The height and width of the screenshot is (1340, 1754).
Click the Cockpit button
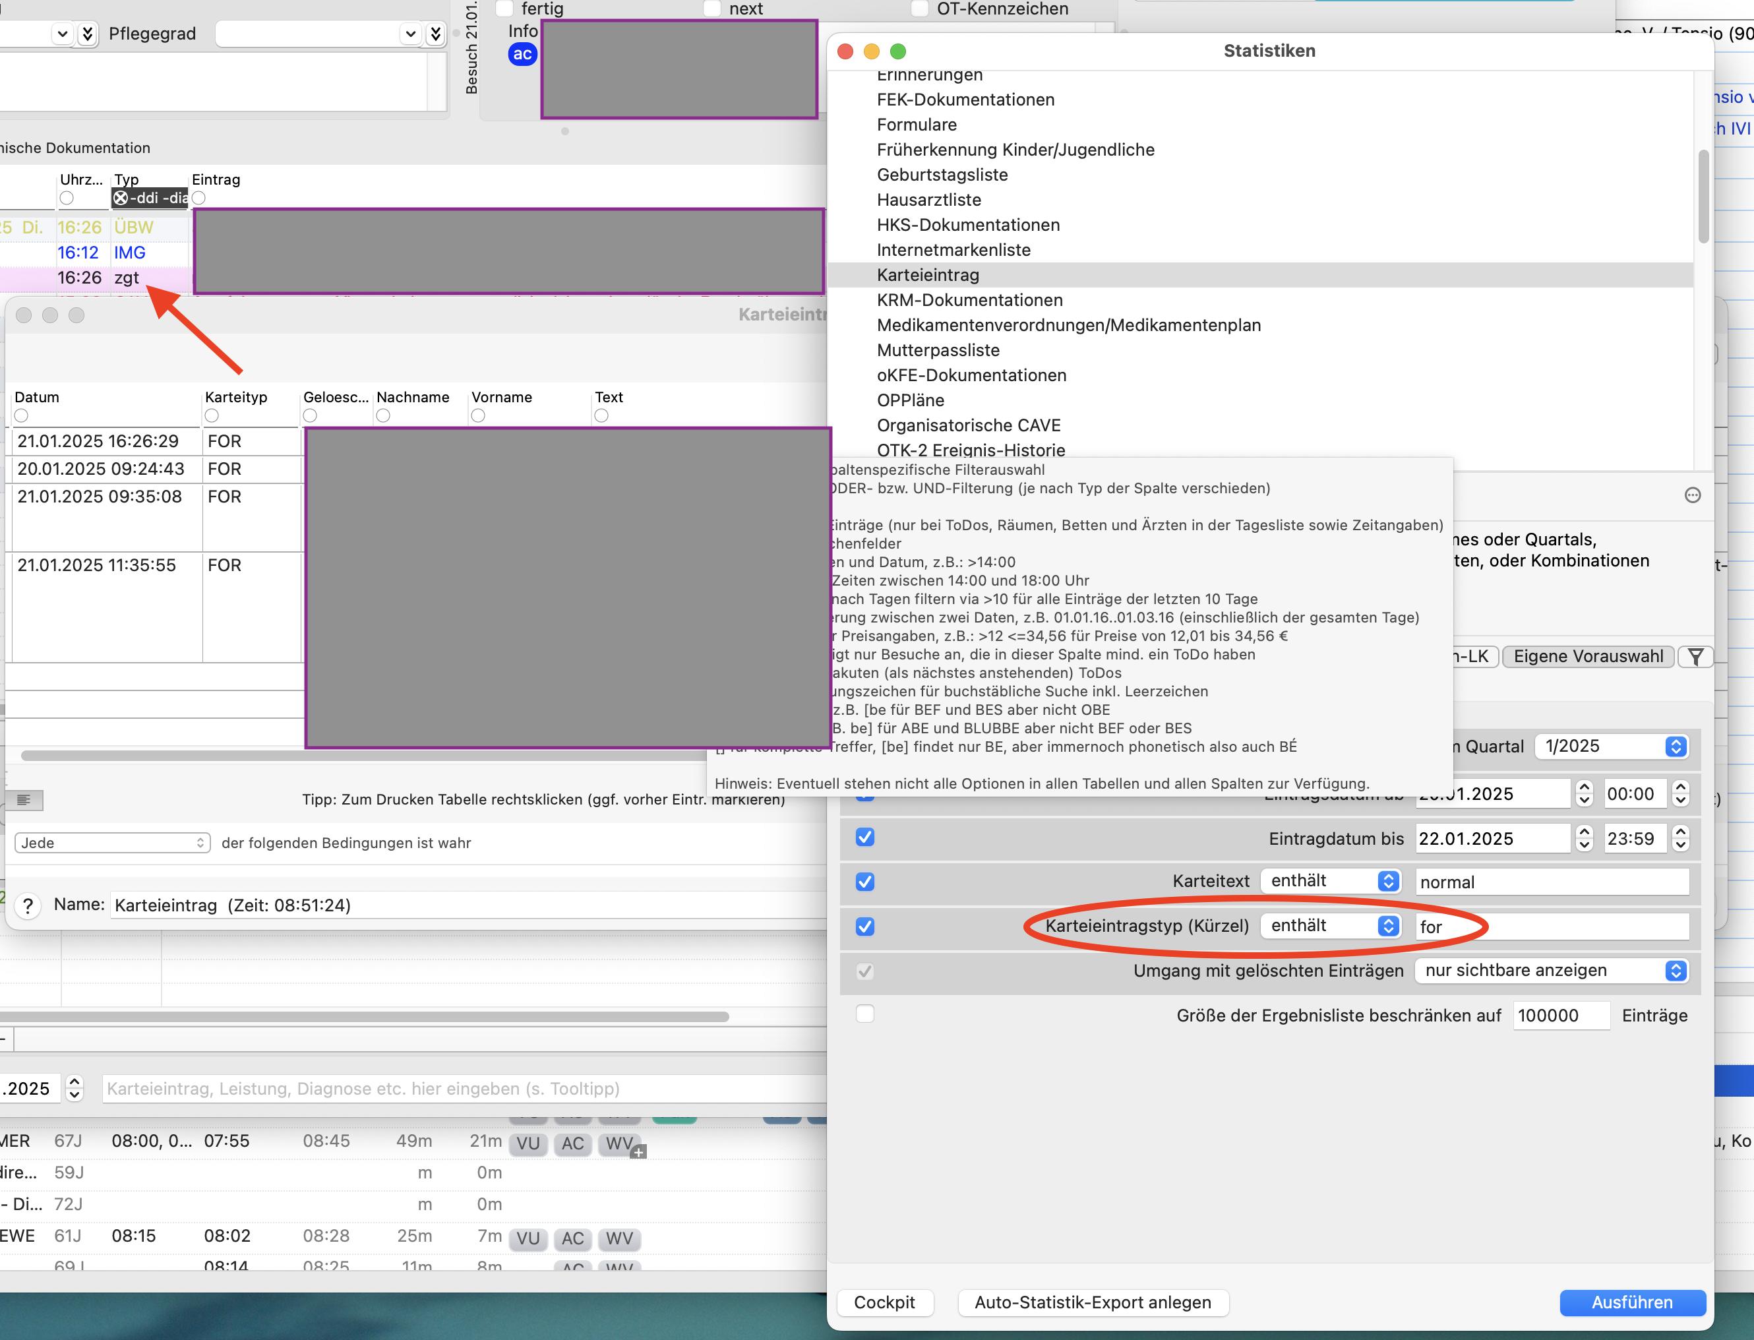click(884, 1302)
